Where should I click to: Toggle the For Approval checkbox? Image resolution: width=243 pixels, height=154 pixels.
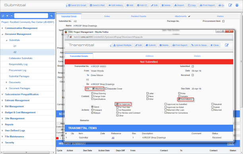click(x=117, y=104)
